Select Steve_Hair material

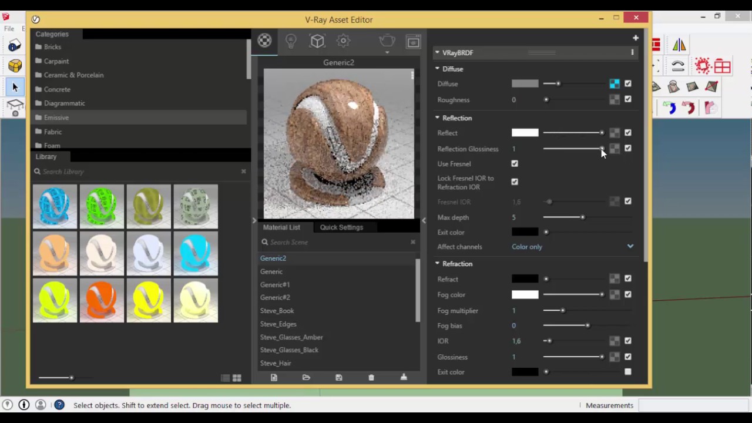[x=276, y=363]
